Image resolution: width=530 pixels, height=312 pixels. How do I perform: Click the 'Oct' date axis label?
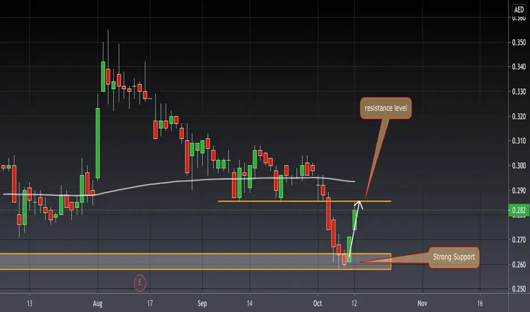click(317, 303)
